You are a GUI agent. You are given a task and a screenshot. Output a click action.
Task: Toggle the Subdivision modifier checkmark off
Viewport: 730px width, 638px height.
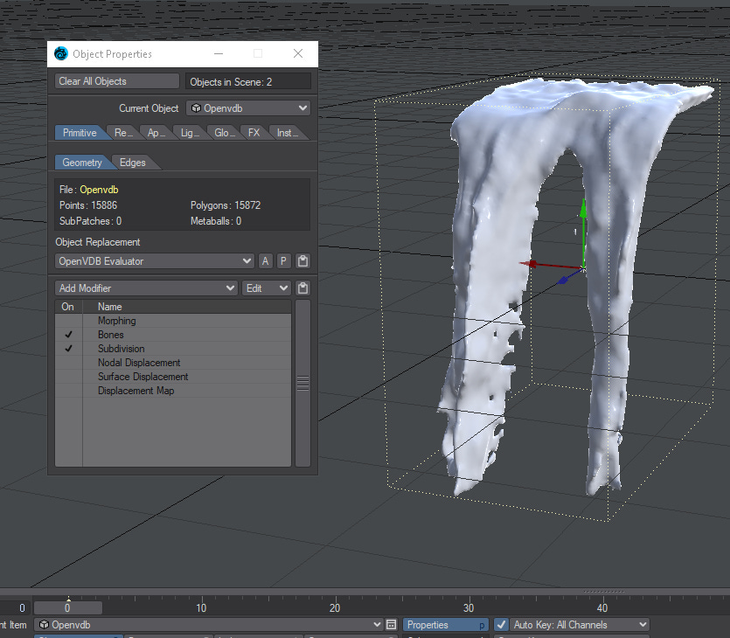click(68, 349)
